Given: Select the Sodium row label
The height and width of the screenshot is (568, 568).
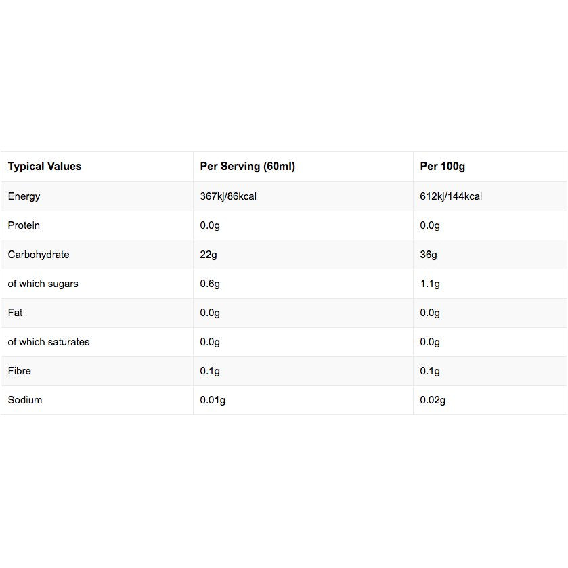Looking at the screenshot, I should click(x=25, y=400).
